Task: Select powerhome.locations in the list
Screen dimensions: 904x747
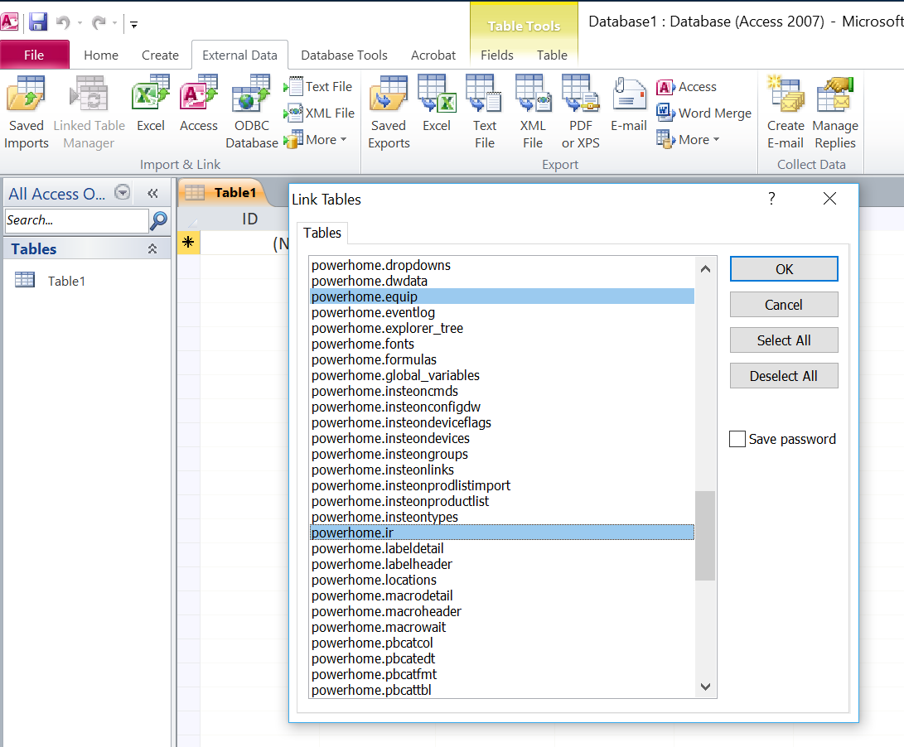Action: 501,580
